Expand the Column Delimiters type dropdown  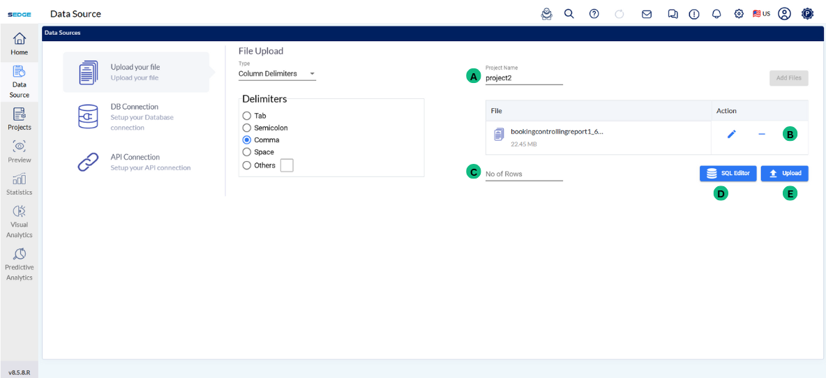click(277, 74)
